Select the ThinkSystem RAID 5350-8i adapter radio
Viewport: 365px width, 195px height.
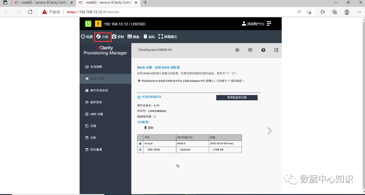click(139, 81)
